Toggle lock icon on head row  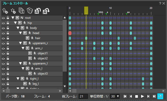tap(8, 33)
